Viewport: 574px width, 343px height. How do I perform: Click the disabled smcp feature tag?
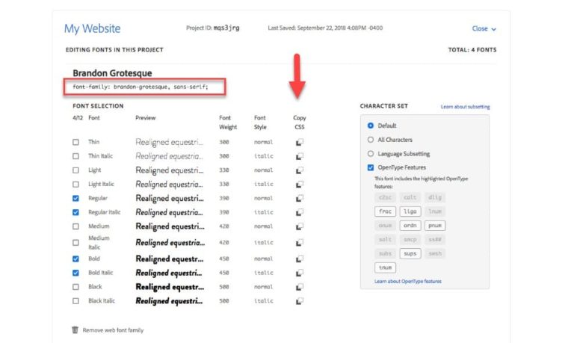(410, 240)
